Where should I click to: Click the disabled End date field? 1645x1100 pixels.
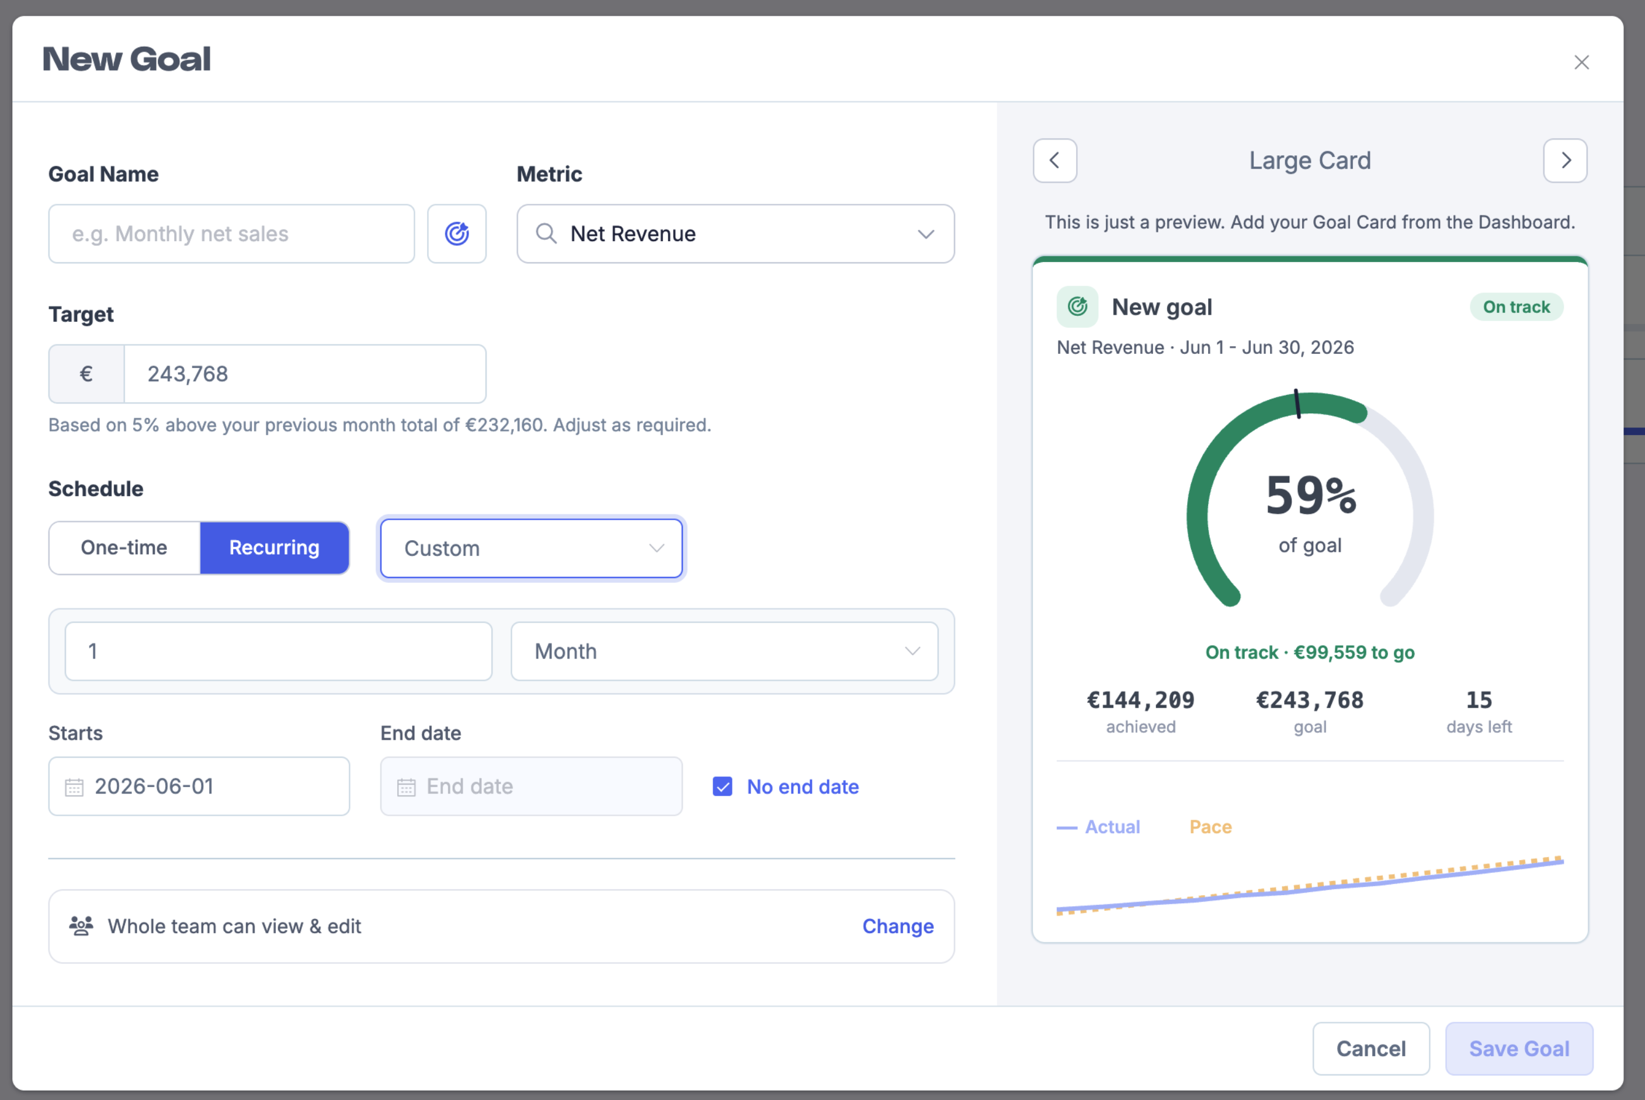[x=531, y=786]
